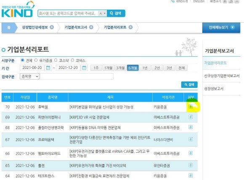Click the home 홈 breadcrumb
This screenshot has height=180, width=244.
pyautogui.click(x=9, y=27)
